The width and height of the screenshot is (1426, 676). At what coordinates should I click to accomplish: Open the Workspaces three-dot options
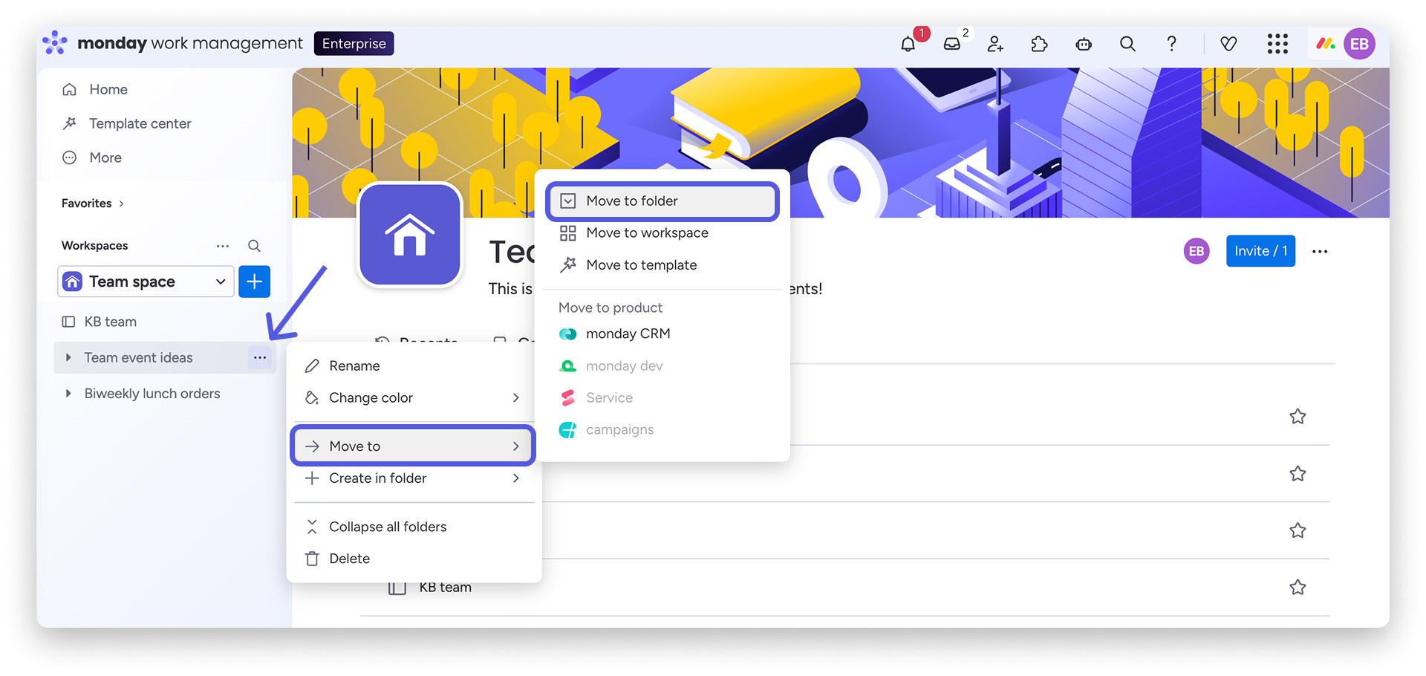tap(223, 246)
